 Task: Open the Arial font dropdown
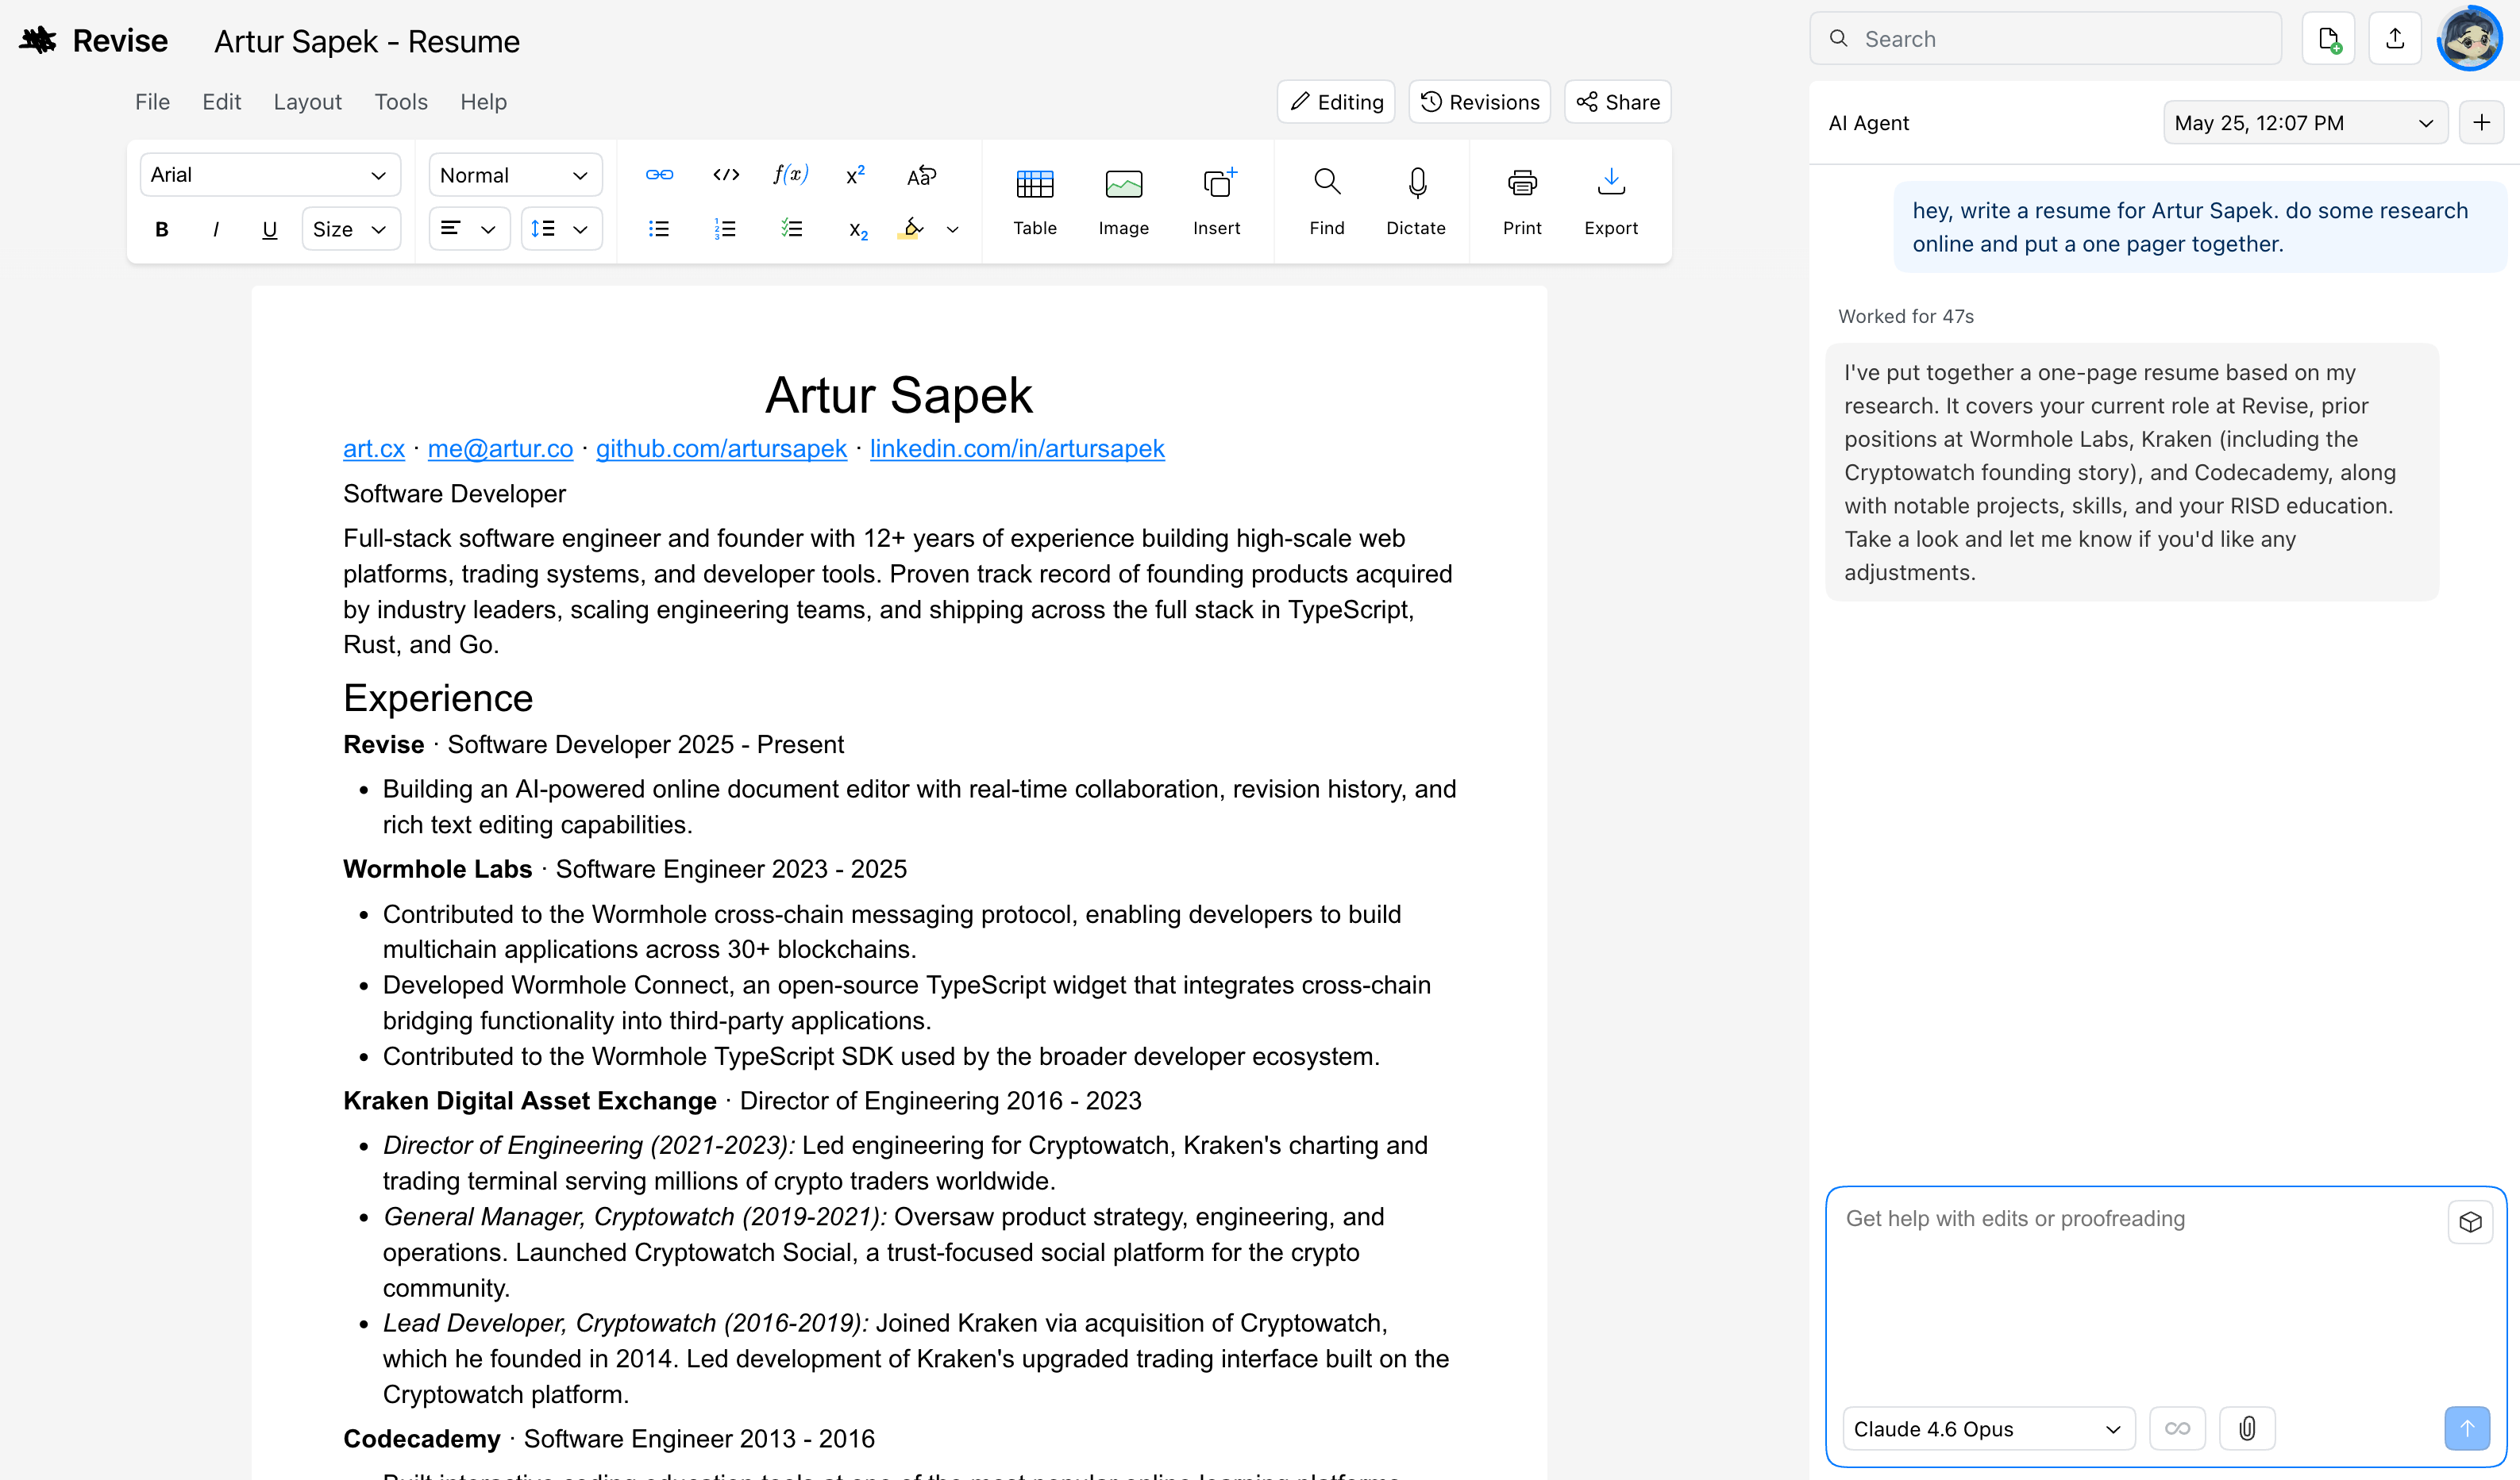tap(270, 175)
